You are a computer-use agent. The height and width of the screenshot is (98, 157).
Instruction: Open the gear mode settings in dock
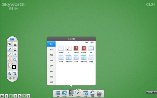64,93
